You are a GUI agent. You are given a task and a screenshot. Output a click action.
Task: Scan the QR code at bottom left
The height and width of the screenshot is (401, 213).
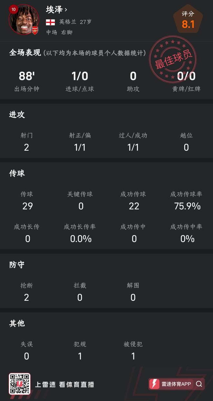coord(20,384)
